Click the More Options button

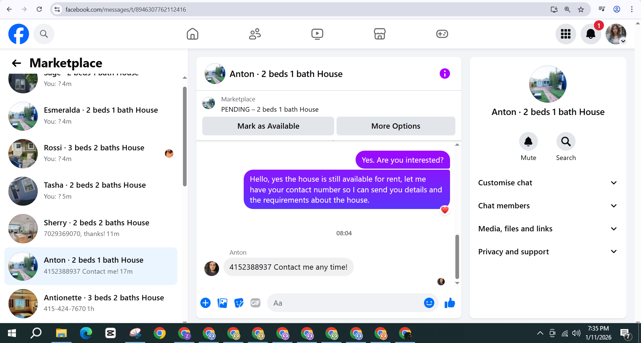tap(396, 126)
